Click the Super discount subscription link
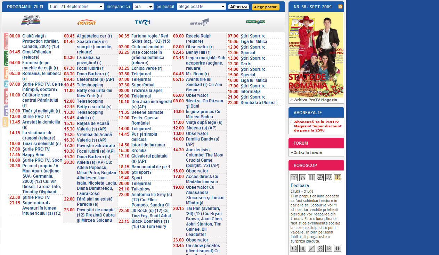 coord(318,126)
